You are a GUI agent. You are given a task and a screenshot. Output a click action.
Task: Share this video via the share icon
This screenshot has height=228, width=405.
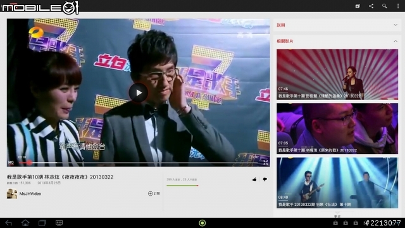(371, 6)
